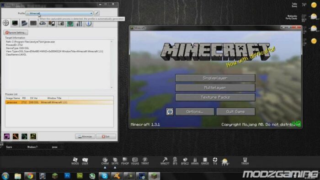Open the Advanced circuit-chip tab in Dxtory
This screenshot has width=320, height=180.
click(x=70, y=23)
